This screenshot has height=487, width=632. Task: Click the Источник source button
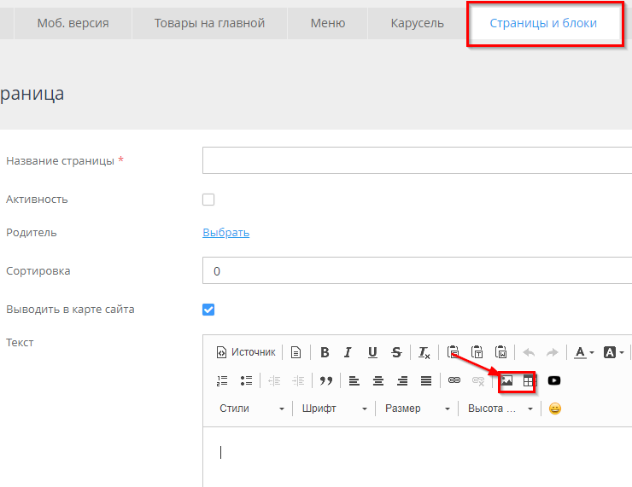point(246,352)
